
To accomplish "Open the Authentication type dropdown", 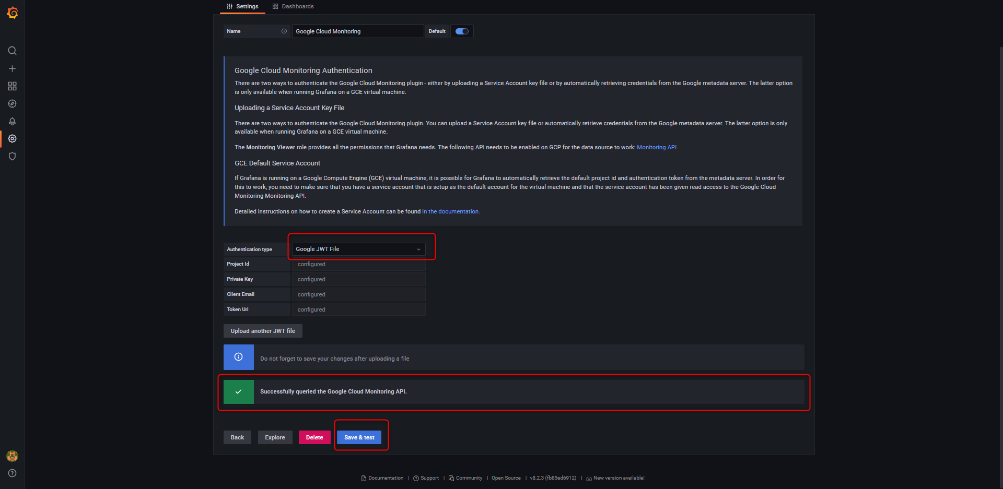I will [x=358, y=249].
